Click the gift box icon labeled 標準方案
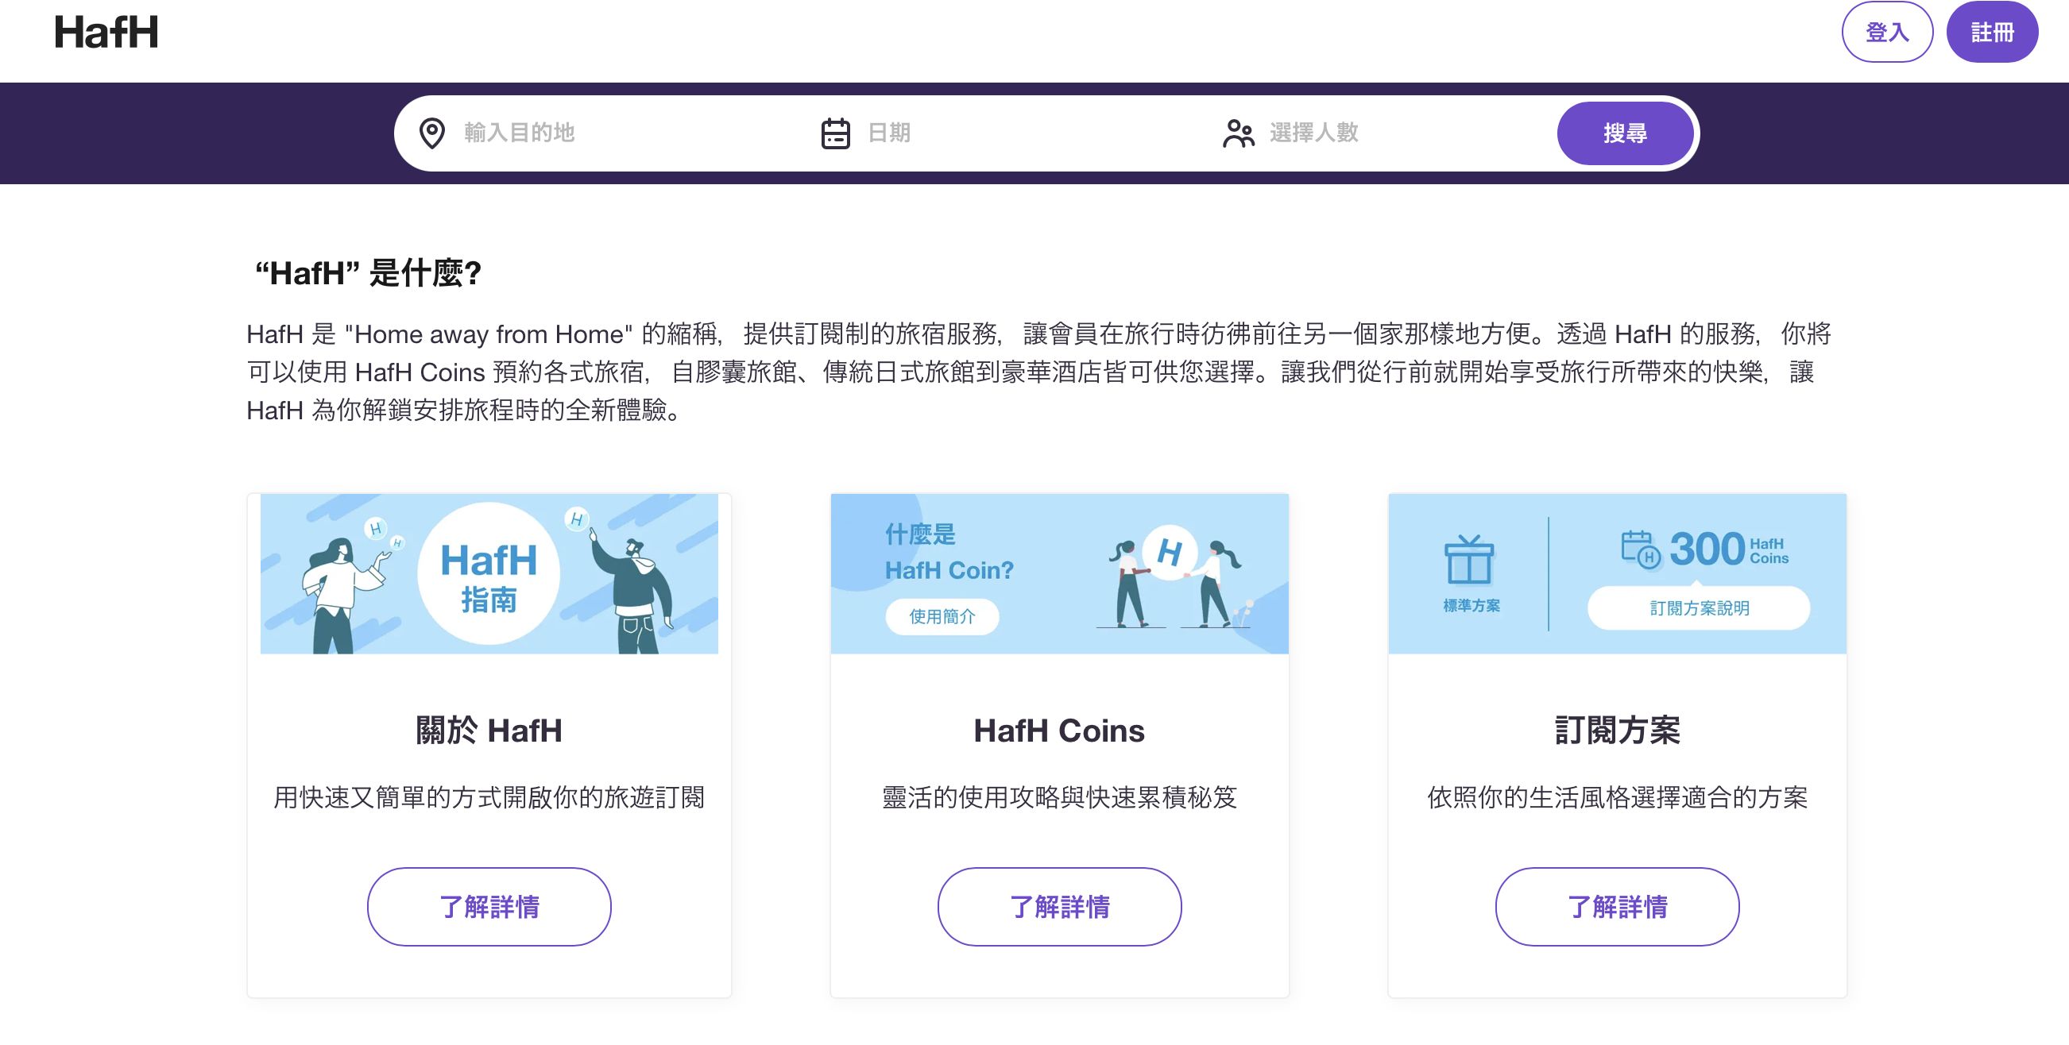This screenshot has height=1045, width=2069. tap(1469, 559)
